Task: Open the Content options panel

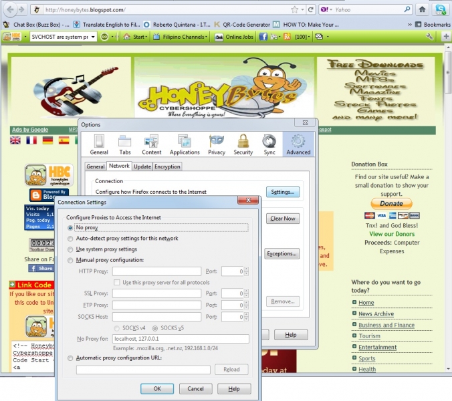Action: [x=151, y=144]
